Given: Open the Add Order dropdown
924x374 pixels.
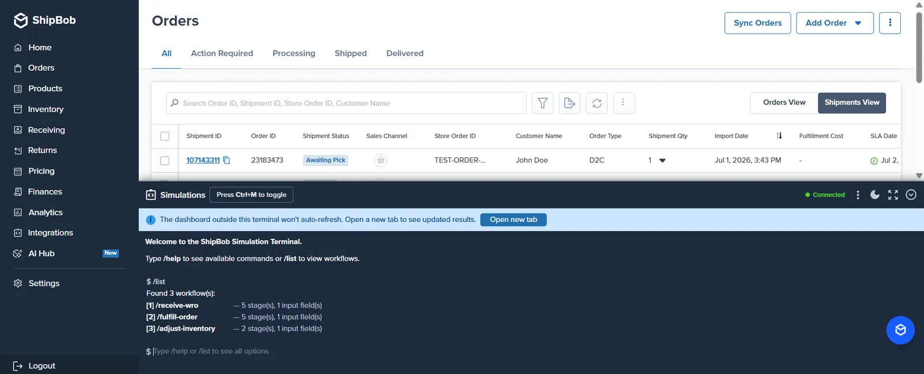Looking at the screenshot, I should click(x=834, y=23).
